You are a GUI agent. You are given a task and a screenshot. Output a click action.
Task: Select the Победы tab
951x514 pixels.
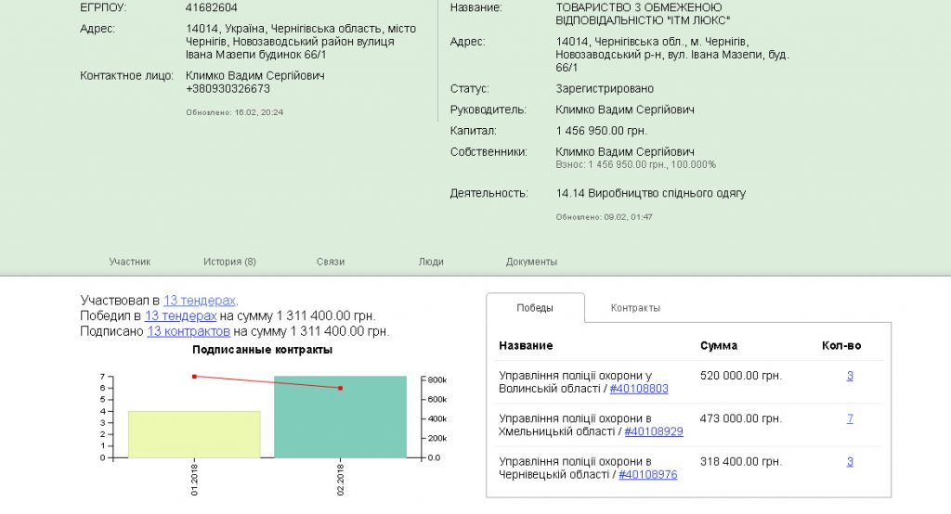pos(535,308)
